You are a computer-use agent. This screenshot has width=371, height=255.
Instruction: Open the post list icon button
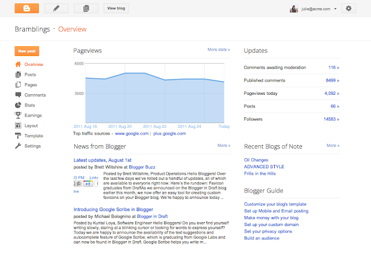86,9
